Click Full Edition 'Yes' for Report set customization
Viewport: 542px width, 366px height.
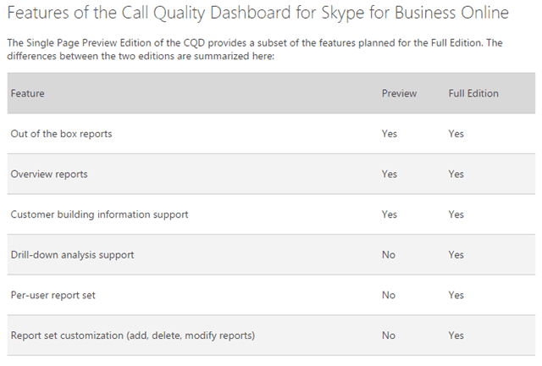pyautogui.click(x=456, y=335)
